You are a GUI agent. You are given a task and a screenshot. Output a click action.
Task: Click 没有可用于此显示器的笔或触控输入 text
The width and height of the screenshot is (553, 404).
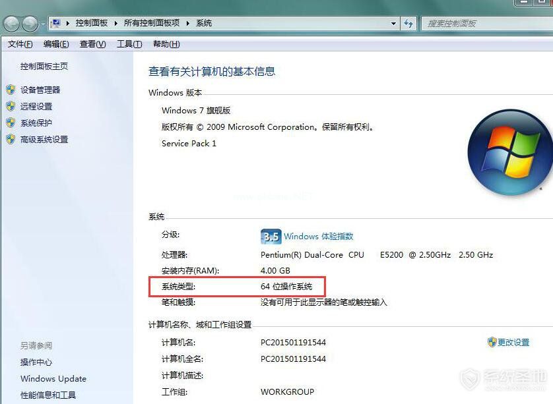324,303
